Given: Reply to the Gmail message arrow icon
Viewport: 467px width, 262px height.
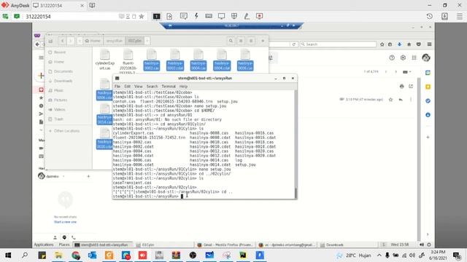Looking at the screenshot, I should pyautogui.click(x=401, y=100).
